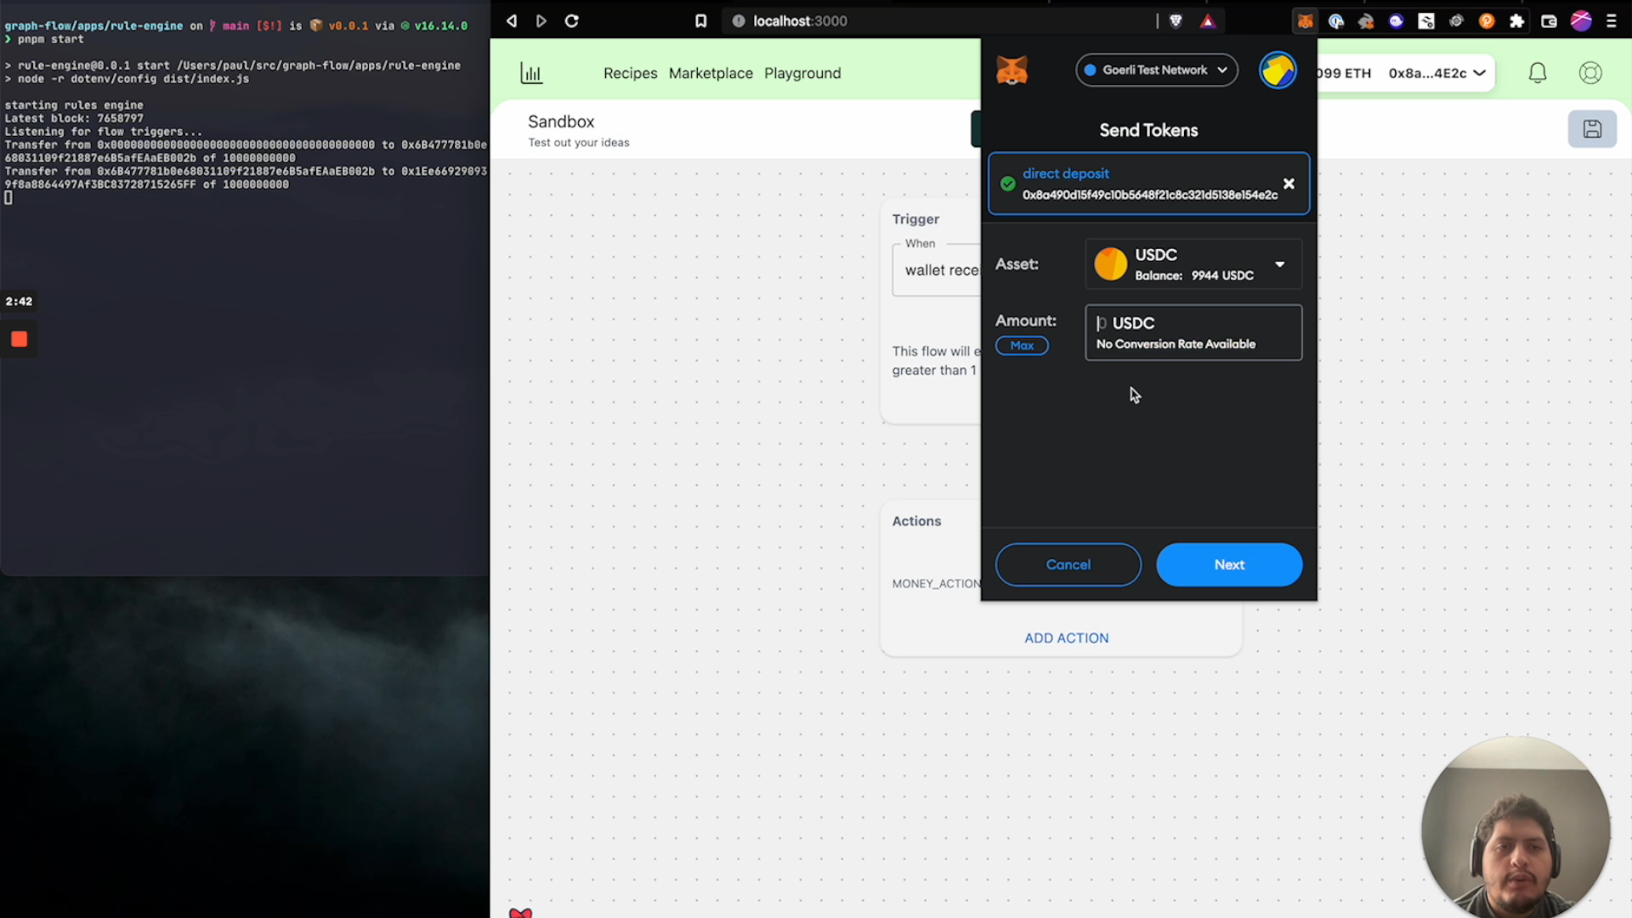
Task: Click ADD ACTION link
Action: pos(1066,638)
